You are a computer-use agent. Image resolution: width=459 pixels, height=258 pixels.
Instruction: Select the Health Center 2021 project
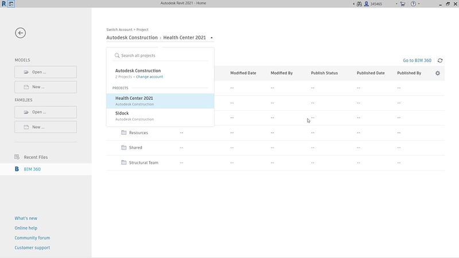coord(160,101)
